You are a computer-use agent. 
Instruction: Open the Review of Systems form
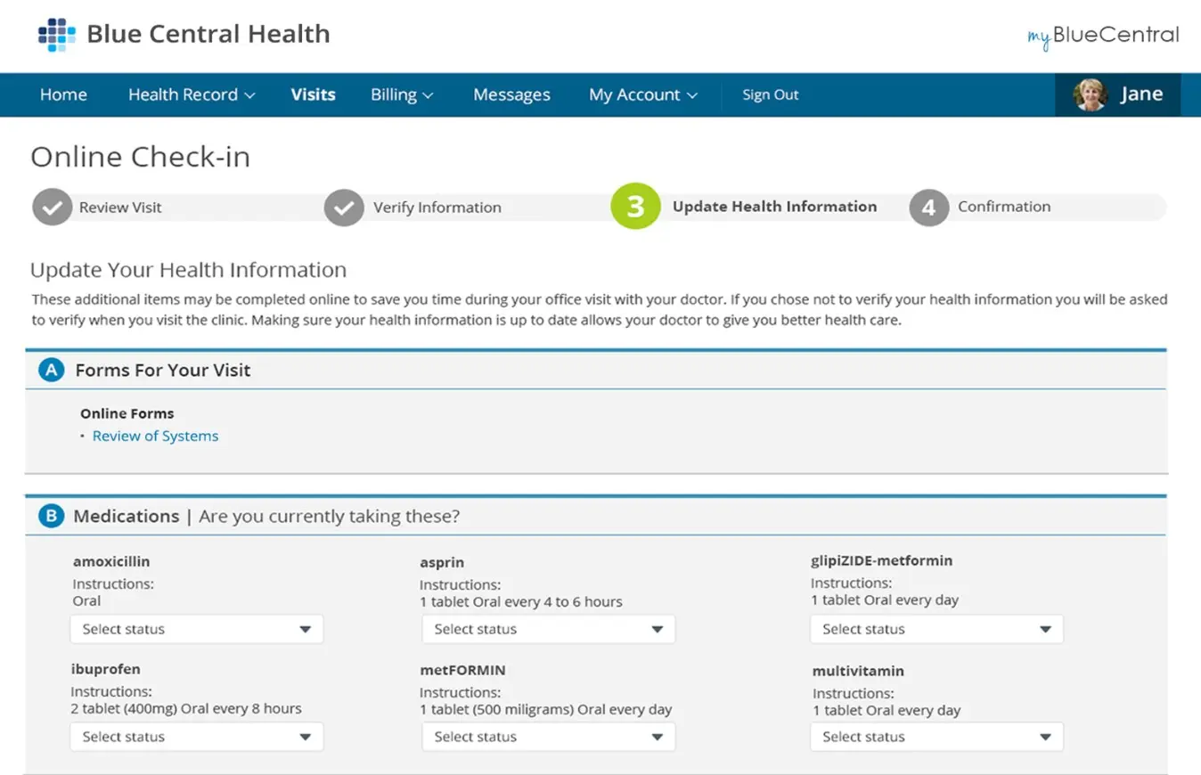155,436
